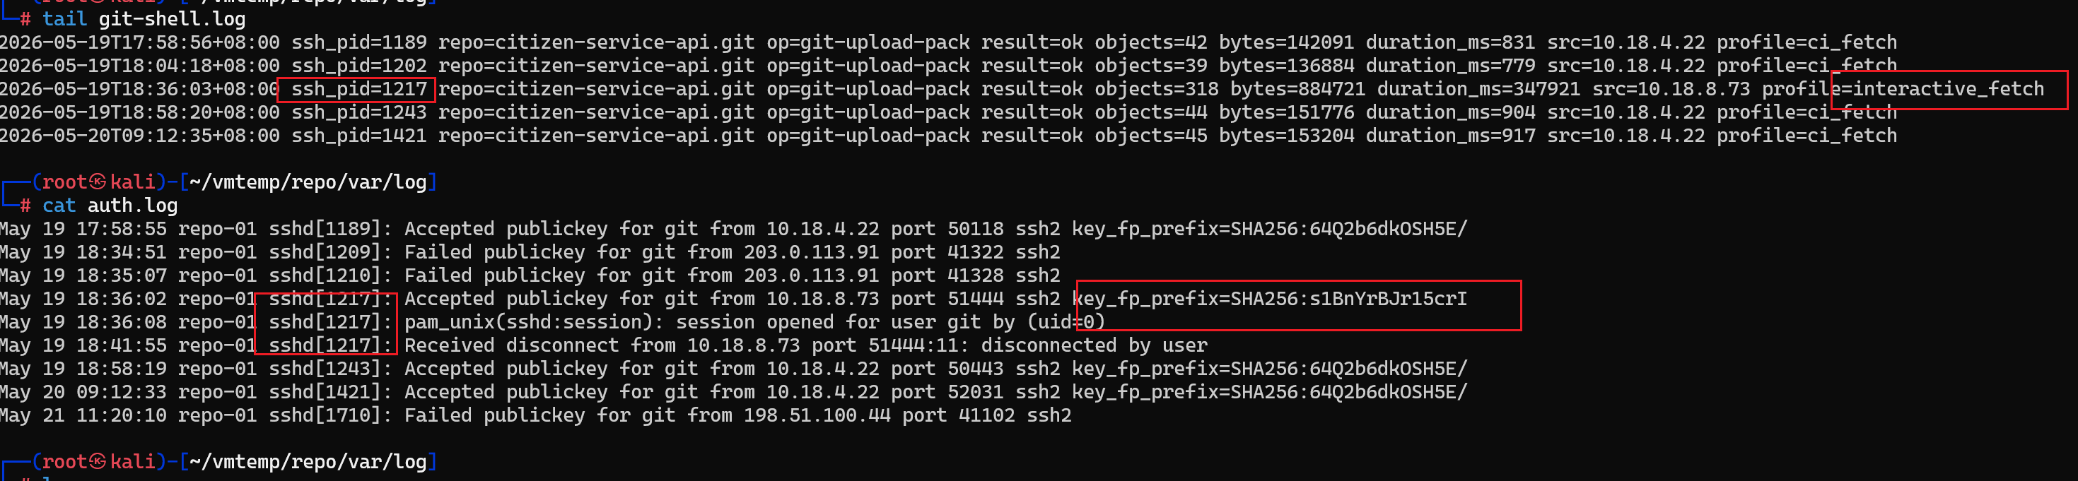Image resolution: width=2078 pixels, height=481 pixels.
Task: Click the auth.log filename argument
Action: 132,206
